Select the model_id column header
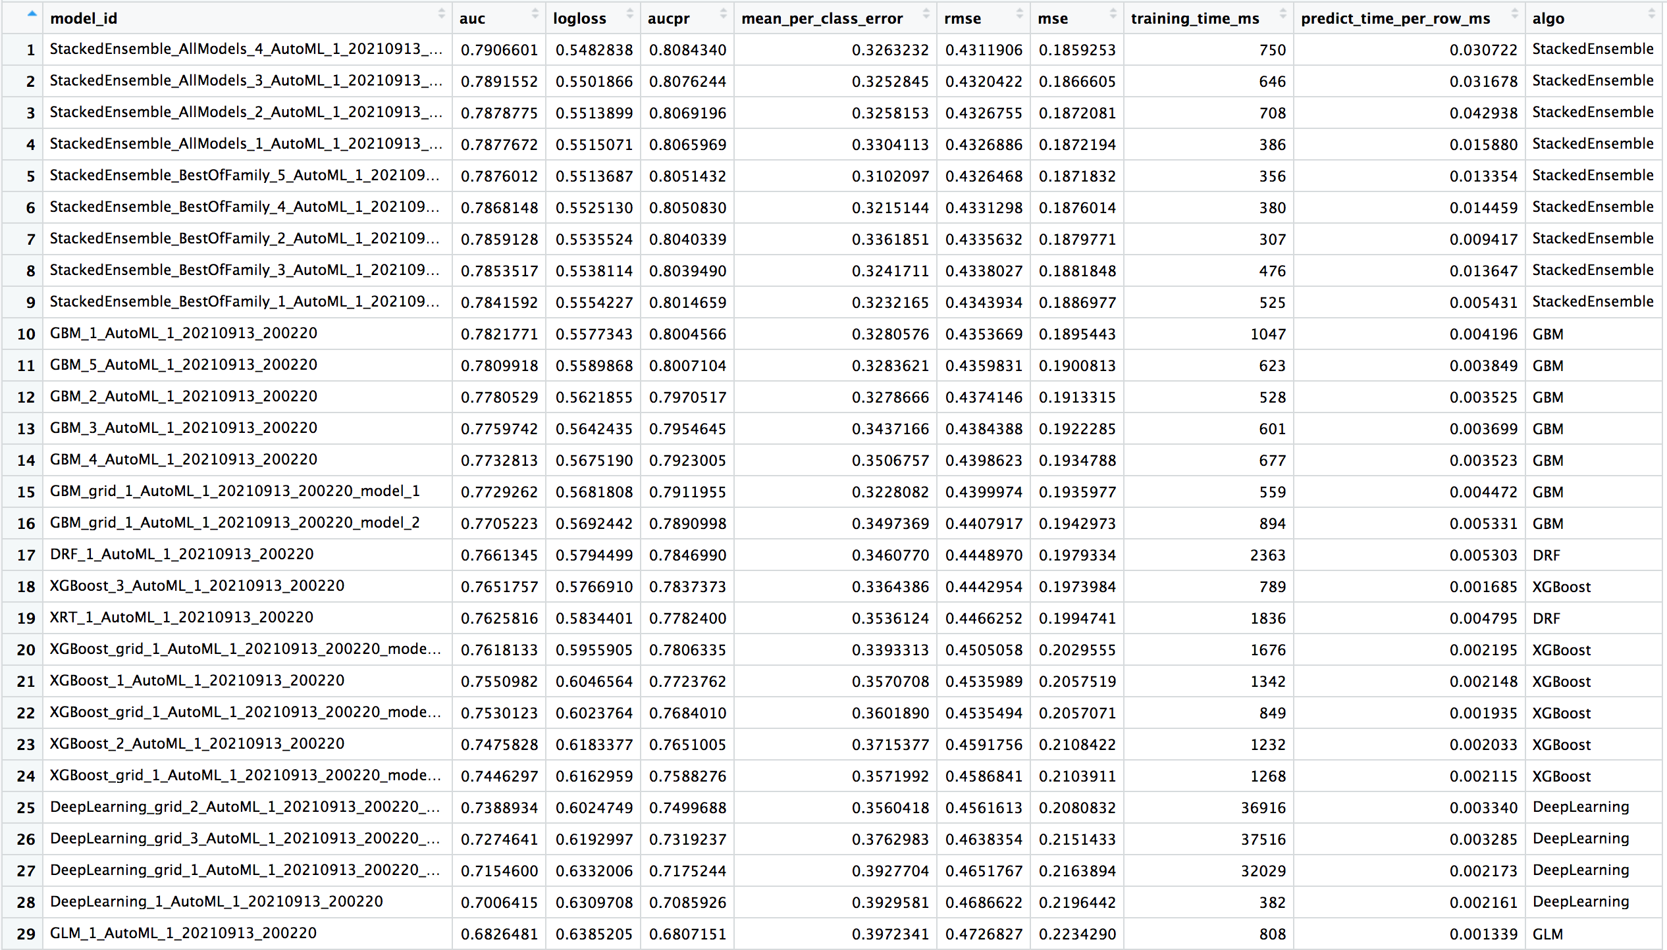Screen dimensions: 1667x950 [84, 18]
